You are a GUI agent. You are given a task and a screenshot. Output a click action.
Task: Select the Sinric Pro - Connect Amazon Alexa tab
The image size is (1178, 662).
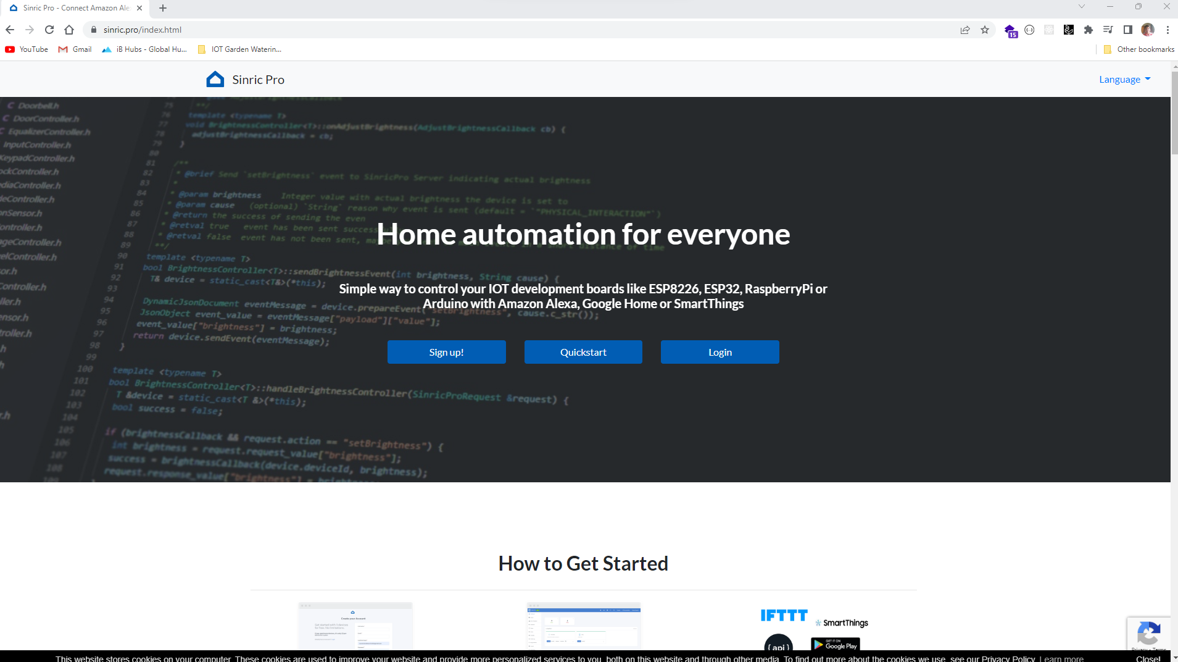[75, 8]
